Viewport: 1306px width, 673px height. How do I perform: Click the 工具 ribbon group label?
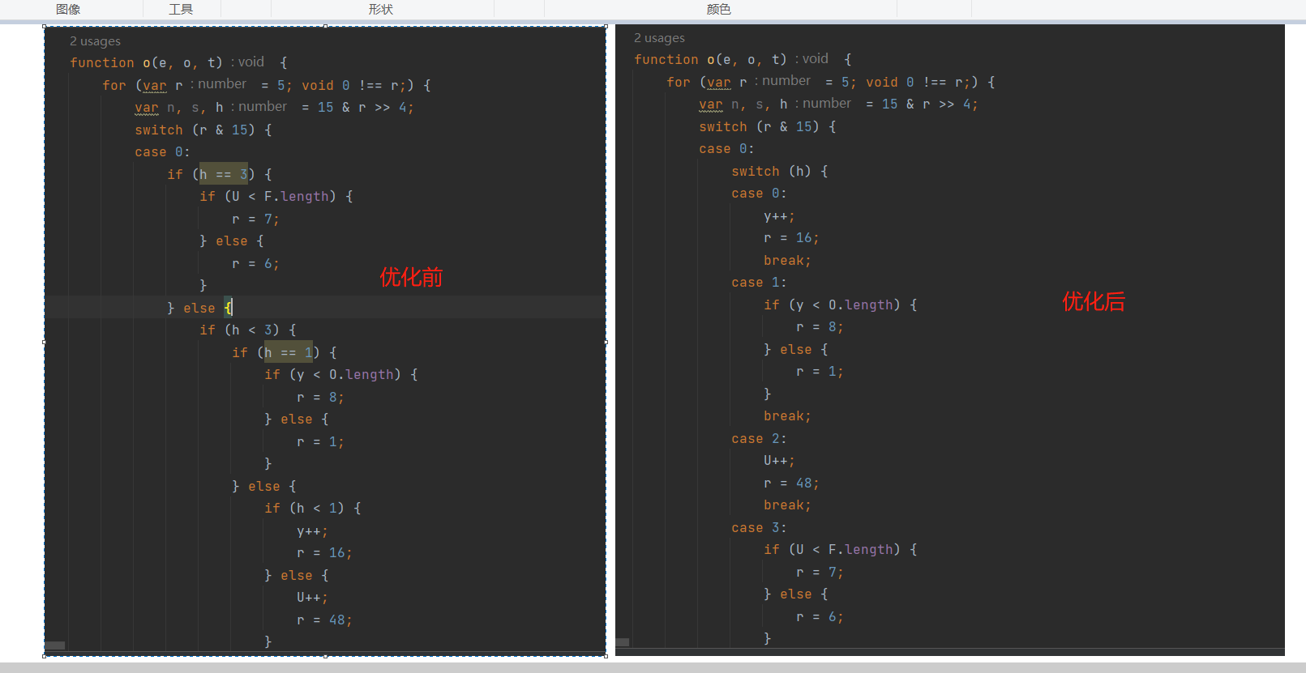click(x=181, y=9)
